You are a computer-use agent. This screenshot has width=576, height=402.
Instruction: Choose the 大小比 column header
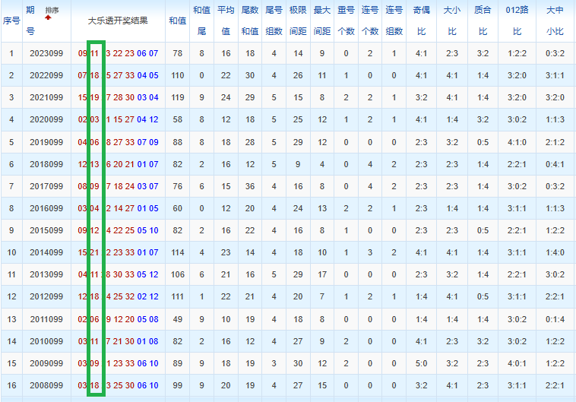452,21
